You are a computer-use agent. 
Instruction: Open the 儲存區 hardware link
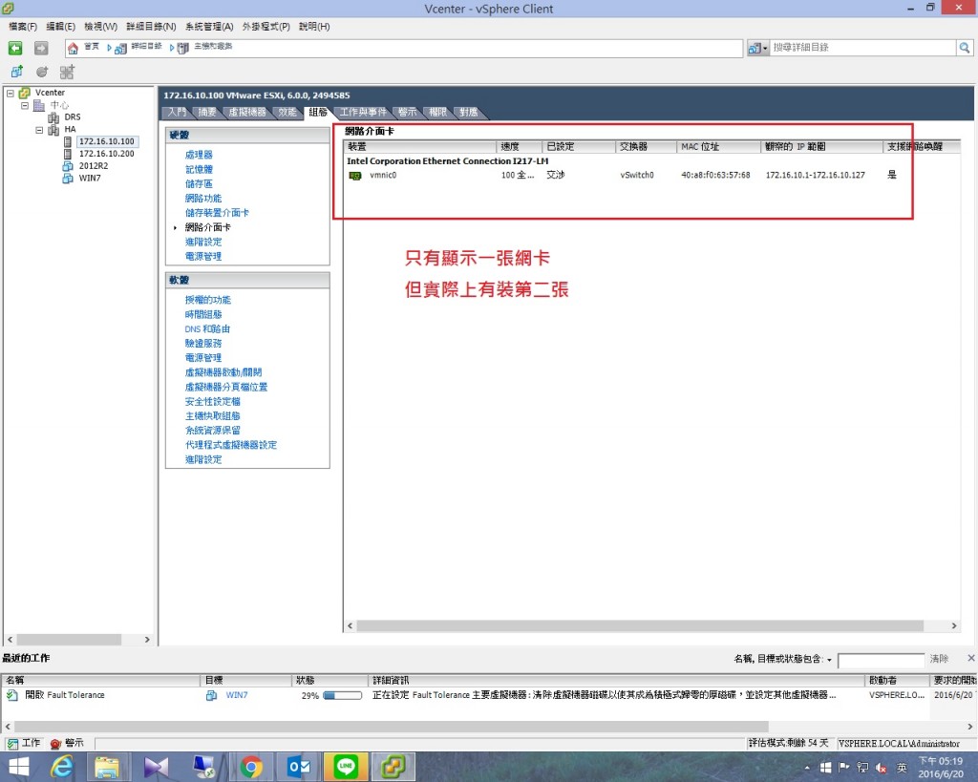tap(199, 183)
